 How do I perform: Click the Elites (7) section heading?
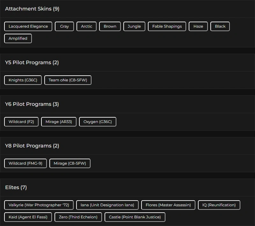click(x=16, y=188)
